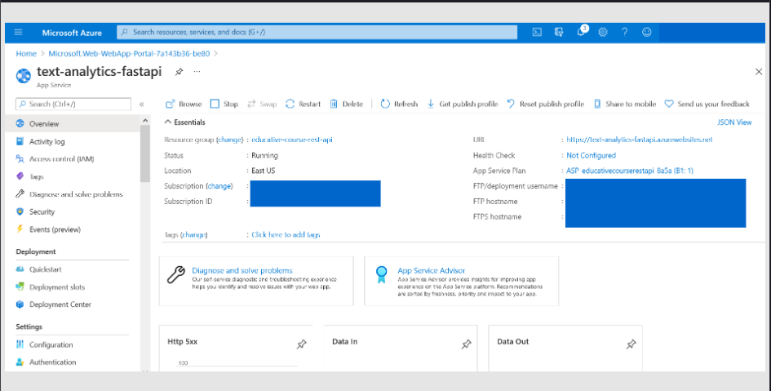This screenshot has width=771, height=391.
Task: Open the azurewebsites.net URL link
Action: pyautogui.click(x=639, y=140)
